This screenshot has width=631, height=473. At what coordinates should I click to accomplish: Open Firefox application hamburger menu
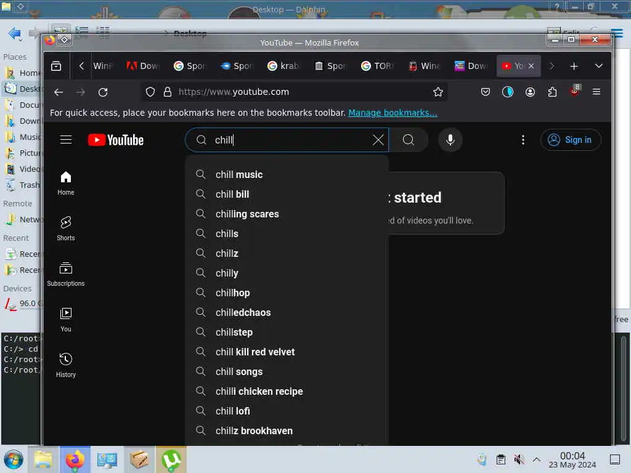596,92
